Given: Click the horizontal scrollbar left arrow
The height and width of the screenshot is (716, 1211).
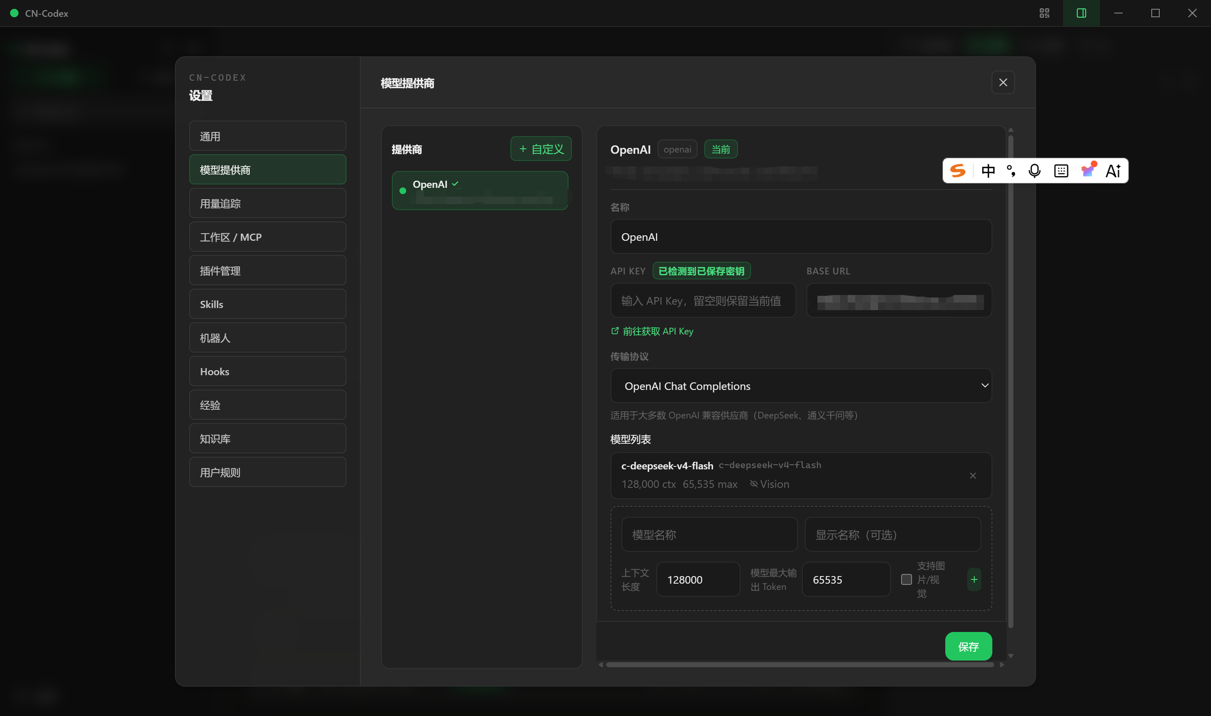Looking at the screenshot, I should tap(601, 665).
